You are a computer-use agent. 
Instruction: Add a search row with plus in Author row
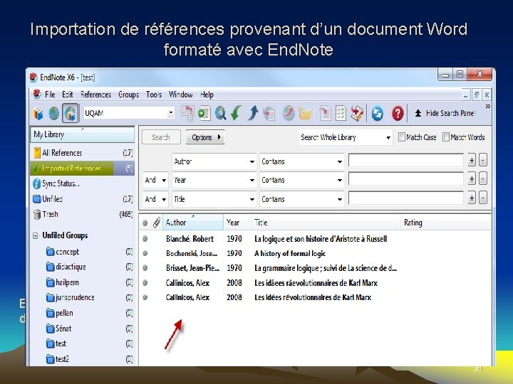[x=472, y=161]
